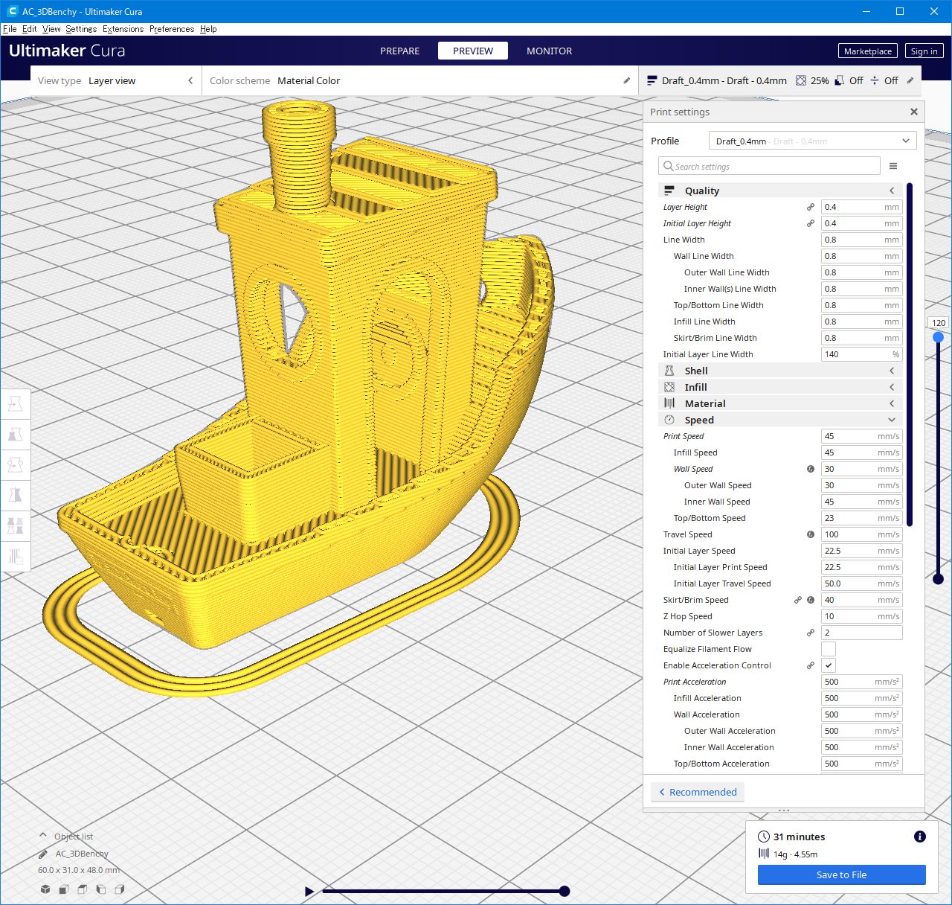The image size is (952, 905).
Task: Click the Layer Height value field
Action: [861, 207]
